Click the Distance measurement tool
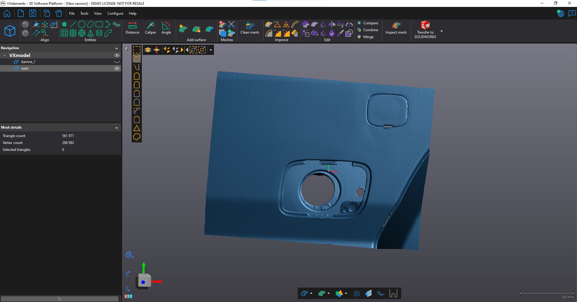The width and height of the screenshot is (577, 302). (x=132, y=28)
